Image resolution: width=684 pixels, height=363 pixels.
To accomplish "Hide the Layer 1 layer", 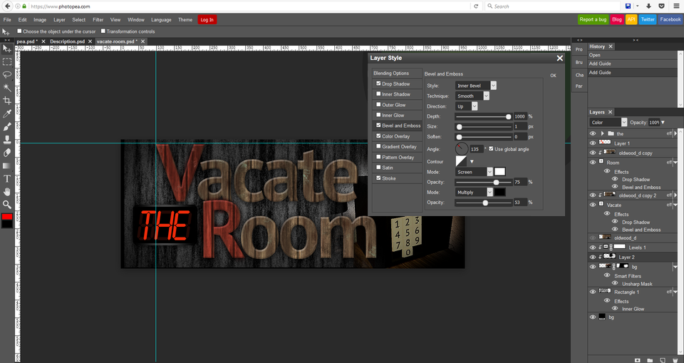I will pos(593,143).
